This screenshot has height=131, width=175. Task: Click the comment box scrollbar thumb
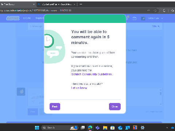click(x=161, y=94)
